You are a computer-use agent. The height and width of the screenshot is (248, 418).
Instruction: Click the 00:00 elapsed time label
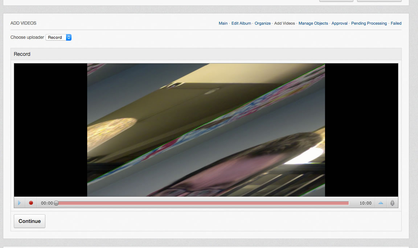[47, 203]
